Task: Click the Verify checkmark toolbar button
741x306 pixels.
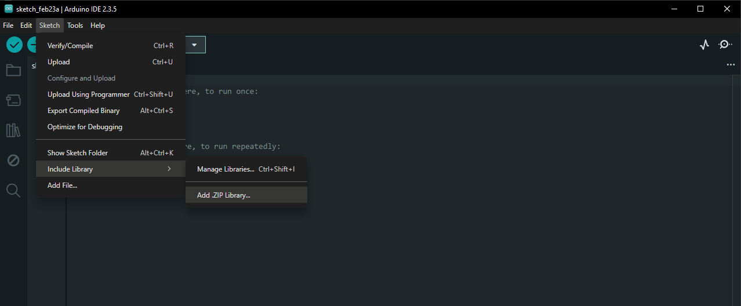Action: coord(14,45)
